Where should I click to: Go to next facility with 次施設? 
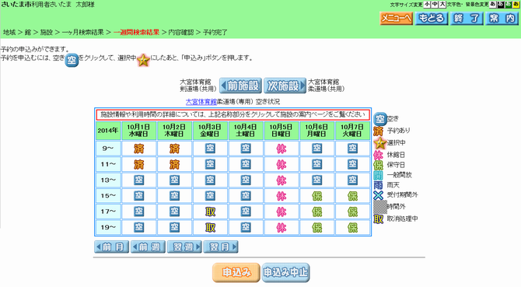pyautogui.click(x=285, y=86)
